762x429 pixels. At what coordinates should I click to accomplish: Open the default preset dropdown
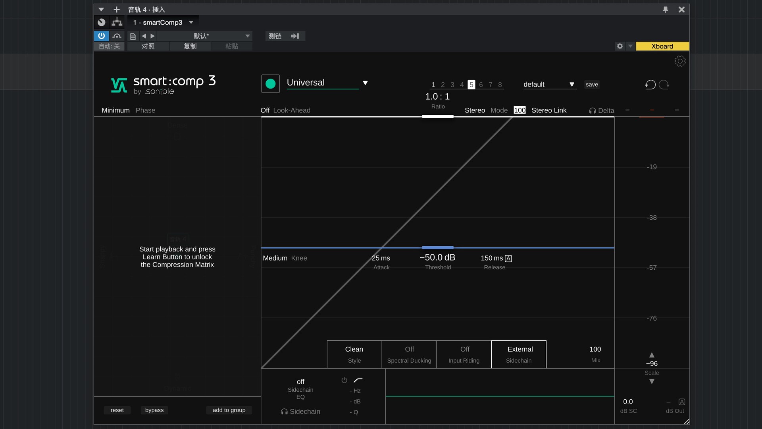(x=571, y=85)
